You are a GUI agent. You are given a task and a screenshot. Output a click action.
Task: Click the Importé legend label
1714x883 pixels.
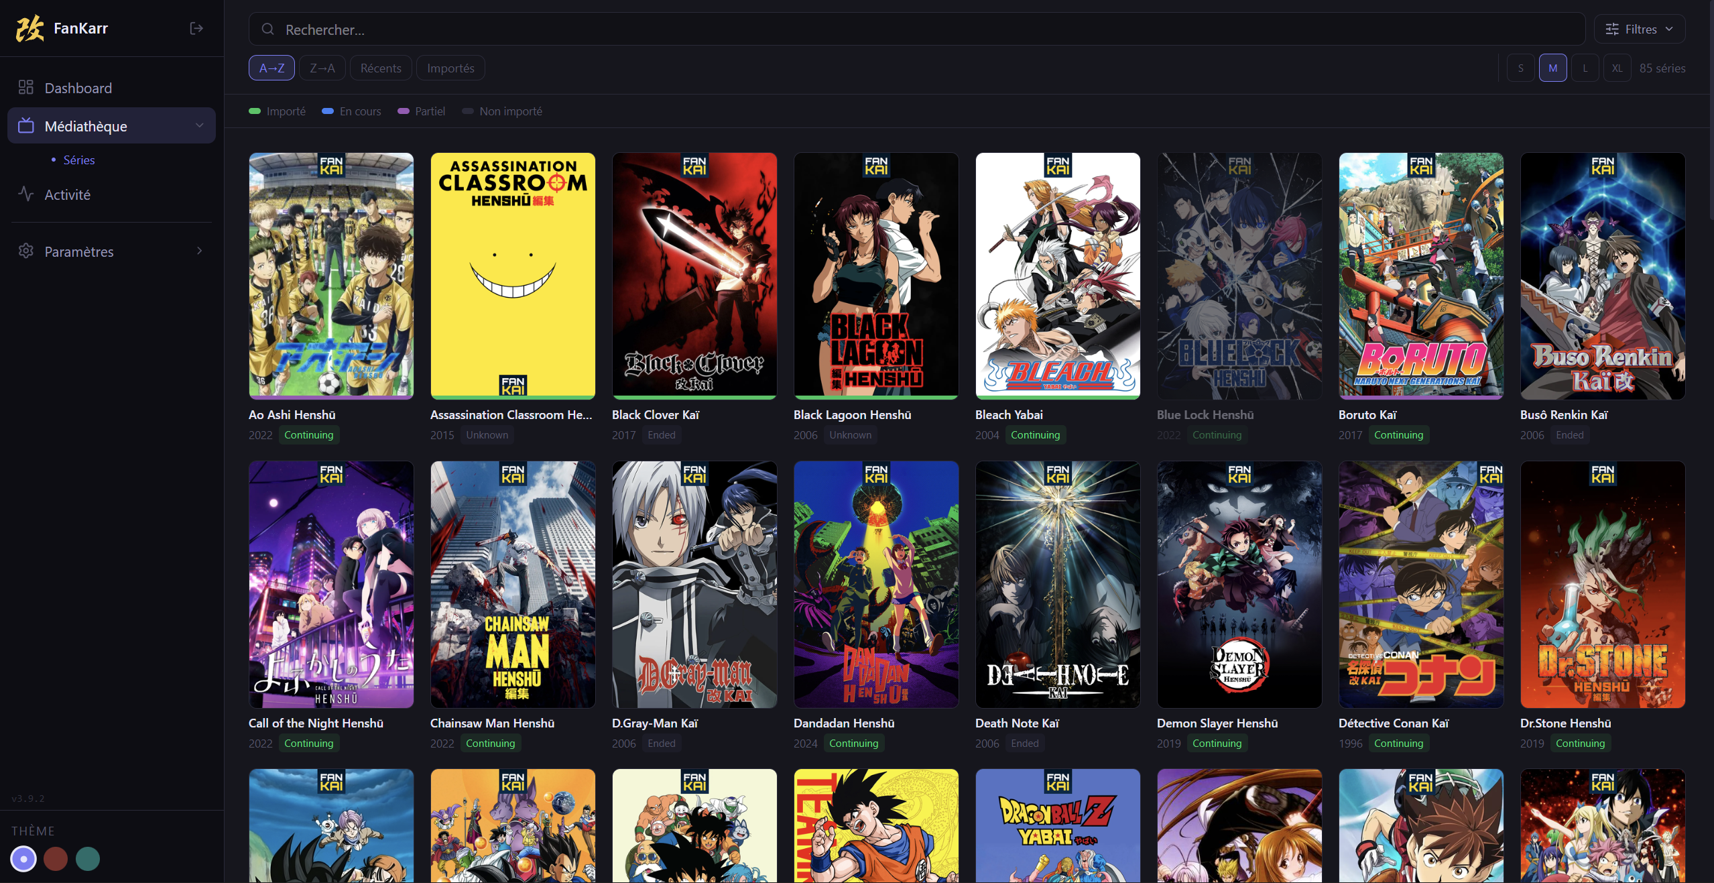pos(286,111)
